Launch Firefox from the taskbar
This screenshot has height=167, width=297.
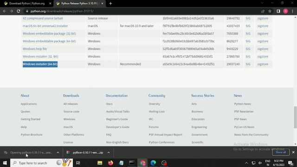pos(110,163)
